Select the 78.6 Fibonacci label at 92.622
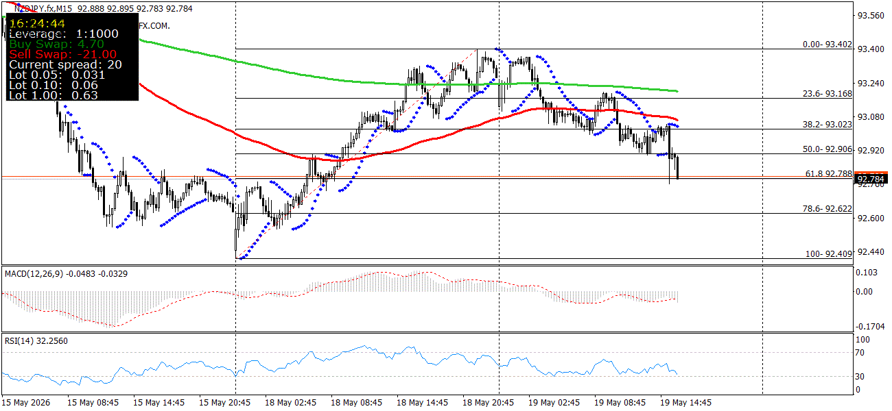Screen dimensions: 892x411 point(828,208)
